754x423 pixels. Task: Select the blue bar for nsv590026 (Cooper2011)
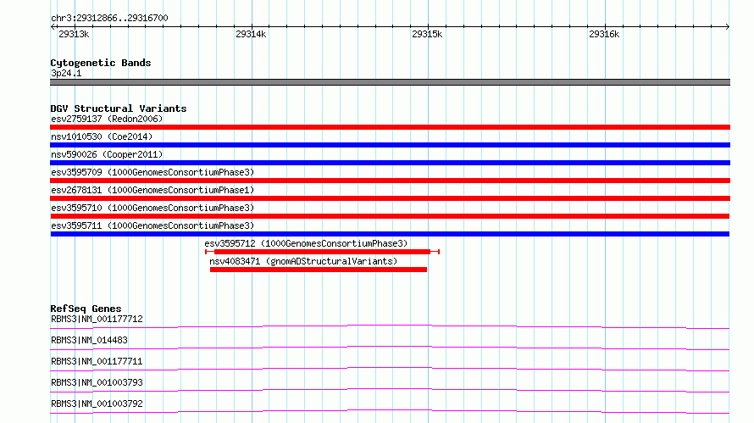[x=390, y=163]
